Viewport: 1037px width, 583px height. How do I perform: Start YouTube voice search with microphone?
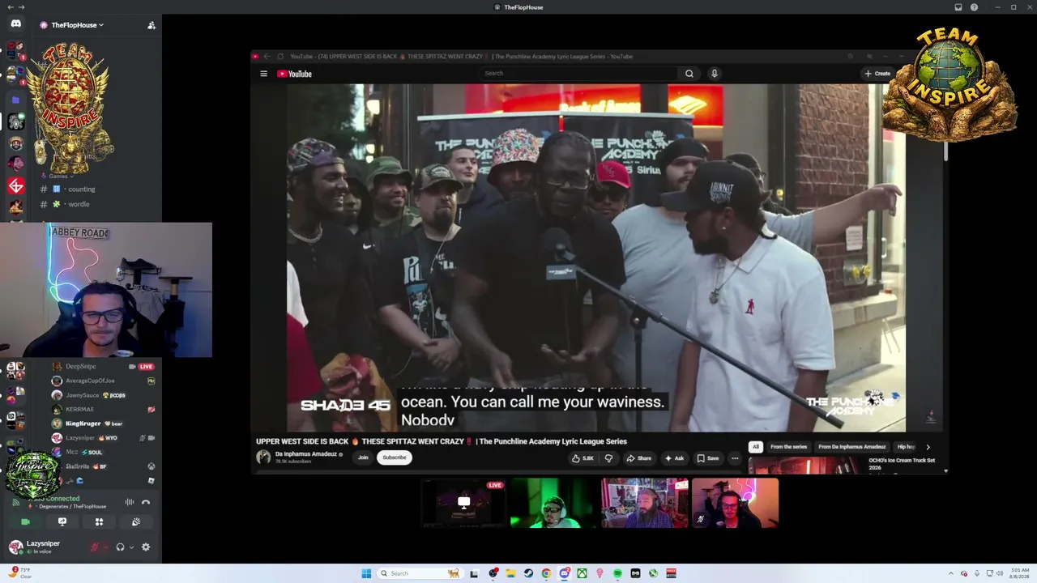pyautogui.click(x=714, y=74)
